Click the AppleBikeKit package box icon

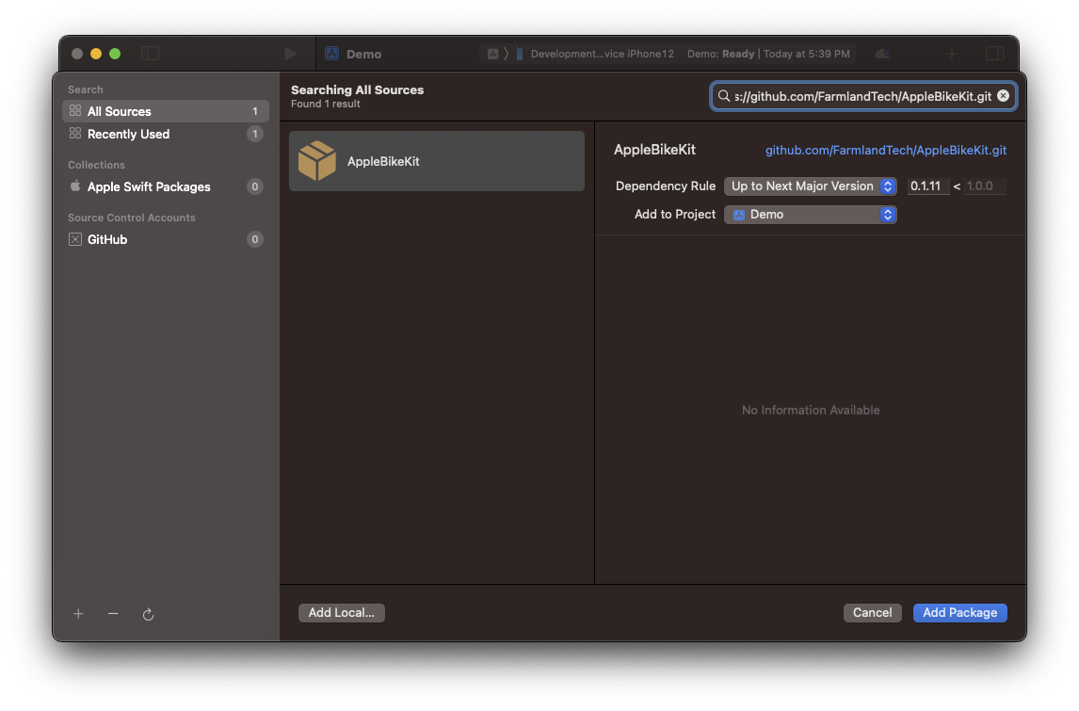[316, 161]
